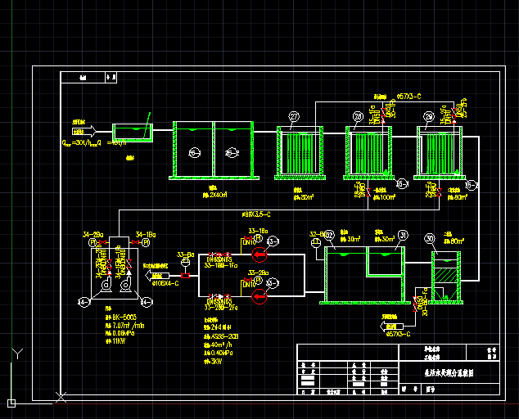Click pressure gauge under 33-2Ba
The height and width of the screenshot is (419, 519).
(259, 281)
